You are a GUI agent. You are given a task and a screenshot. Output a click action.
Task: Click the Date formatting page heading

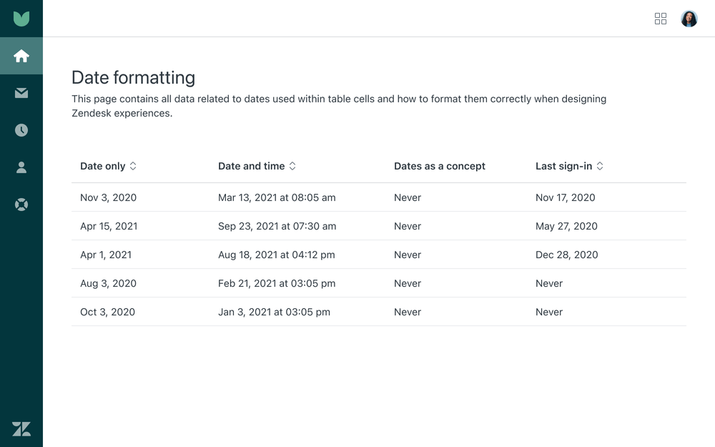133,77
